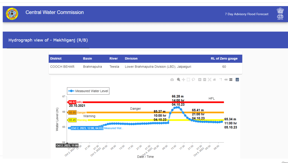Open 7 Day Advisory Flood Forecast link

[x=247, y=14]
